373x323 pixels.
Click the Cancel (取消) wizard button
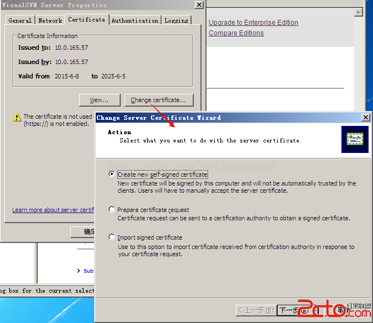tap(345, 310)
